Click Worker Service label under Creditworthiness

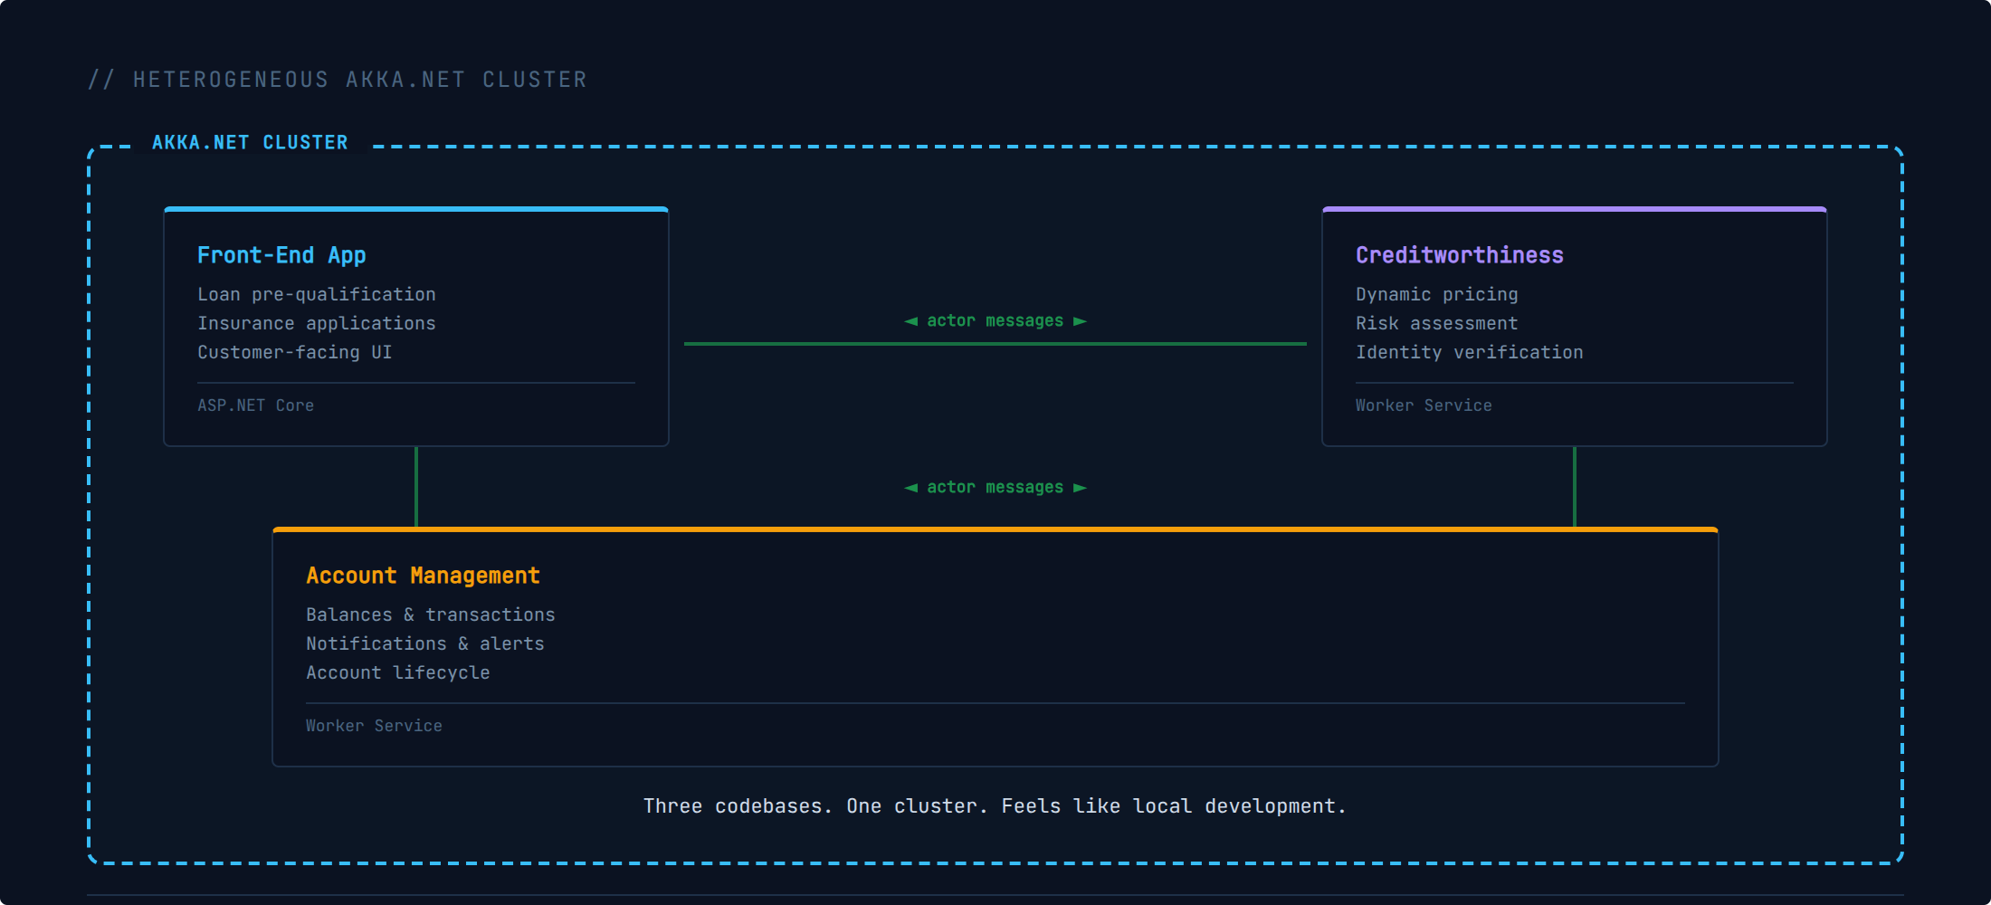[1424, 405]
